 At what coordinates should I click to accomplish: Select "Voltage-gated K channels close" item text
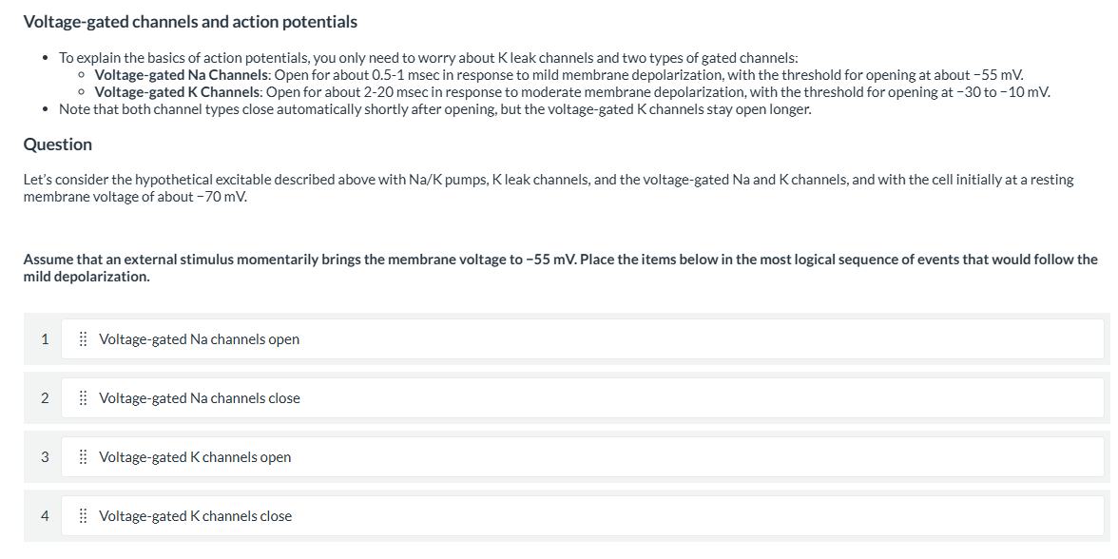coord(195,516)
